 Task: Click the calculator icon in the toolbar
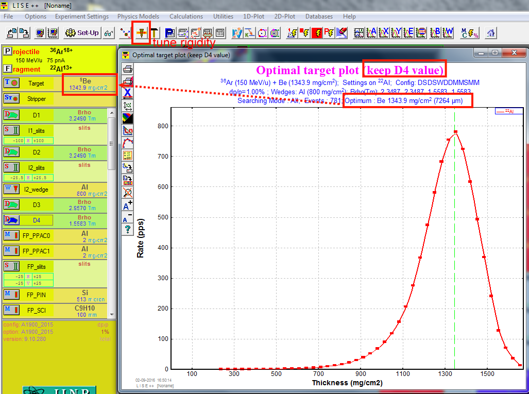point(220,33)
